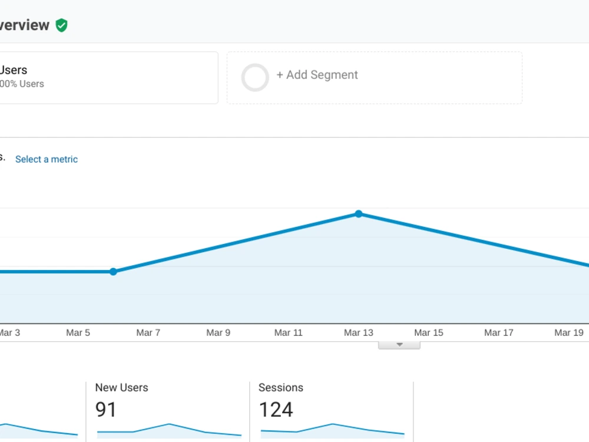Click the green verified shield icon
Image resolution: width=589 pixels, height=442 pixels.
[62, 25]
